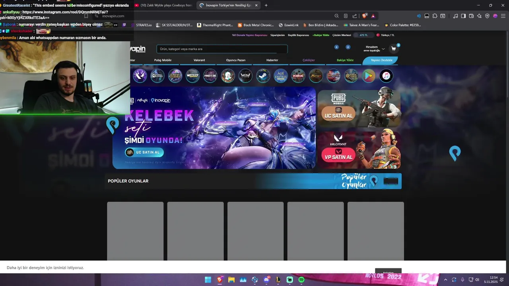509x286 pixels.
Task: Open the Türkçe / TL language selector
Action: pyautogui.click(x=385, y=35)
